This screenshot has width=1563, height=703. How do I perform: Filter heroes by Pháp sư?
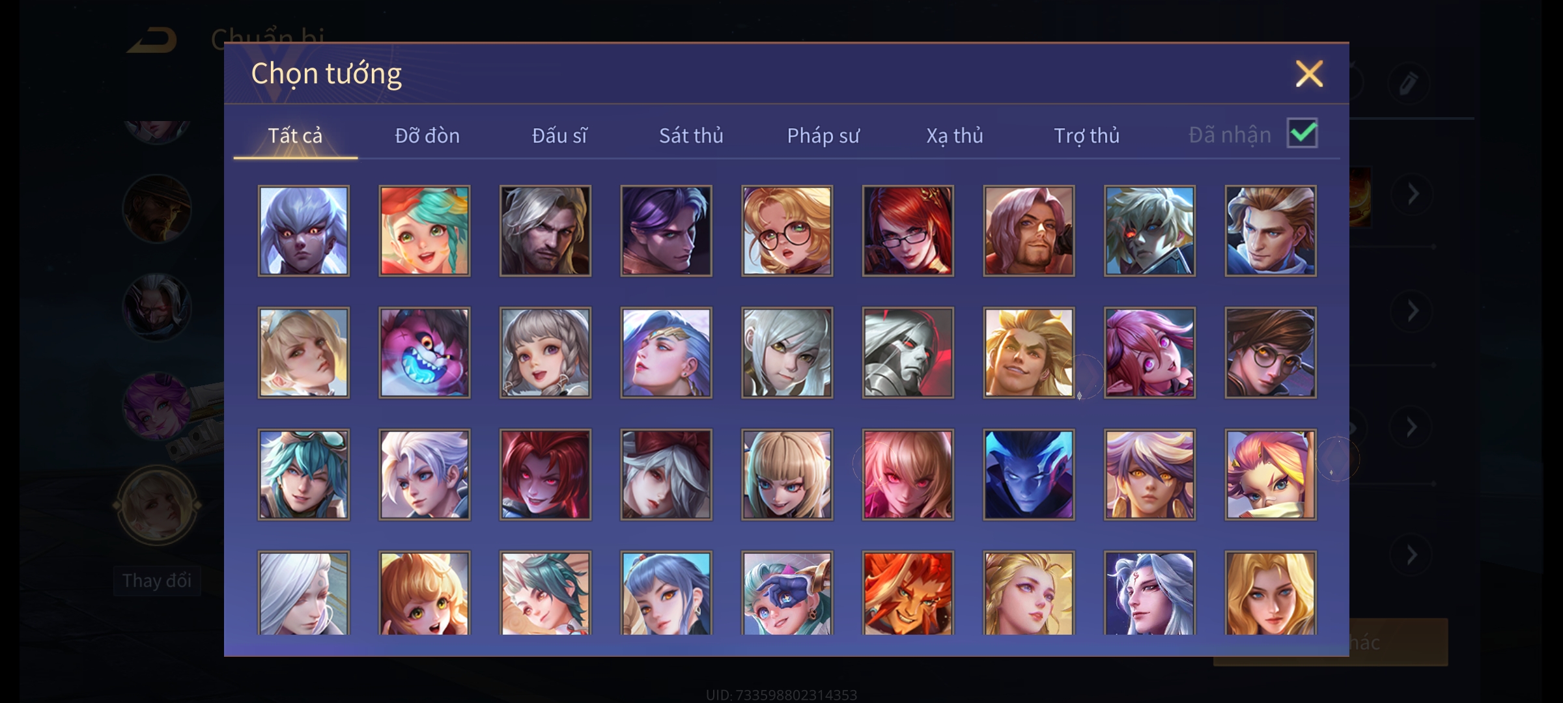tap(823, 135)
